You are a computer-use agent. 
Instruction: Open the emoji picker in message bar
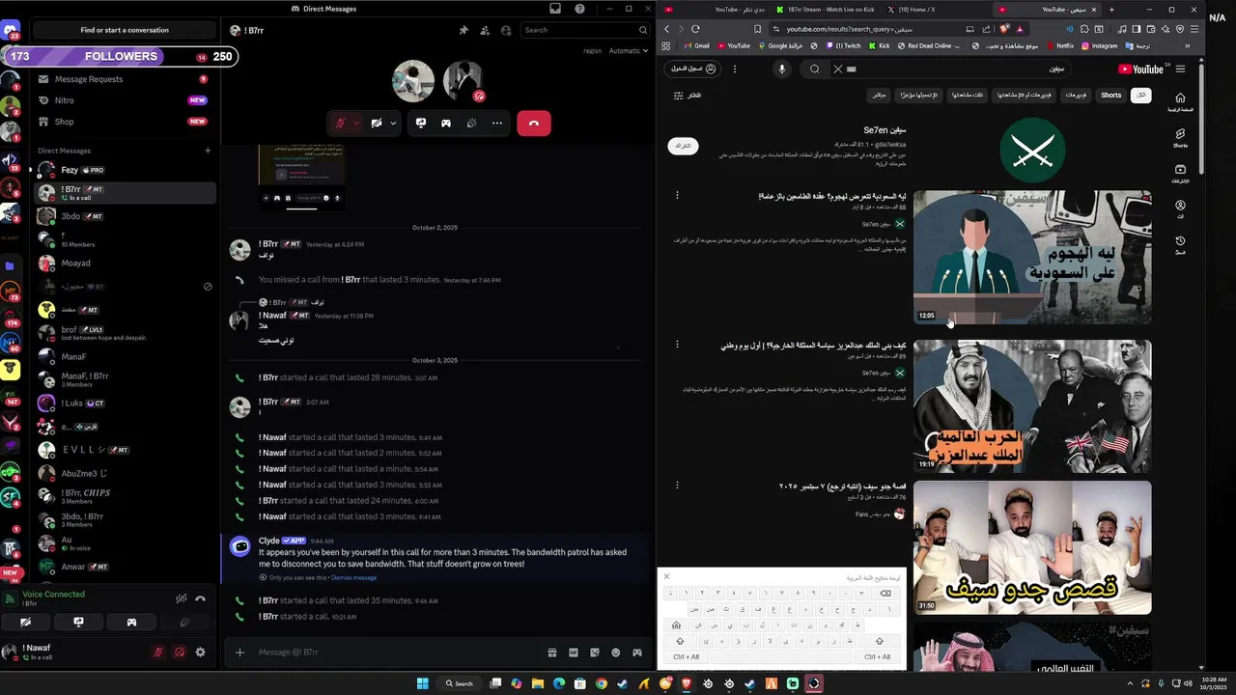coord(616,653)
